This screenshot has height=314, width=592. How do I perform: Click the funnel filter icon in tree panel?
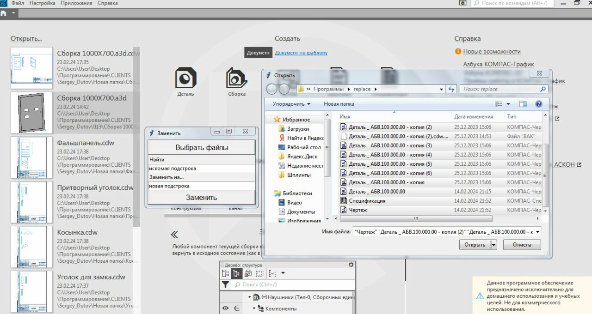pyautogui.click(x=225, y=285)
